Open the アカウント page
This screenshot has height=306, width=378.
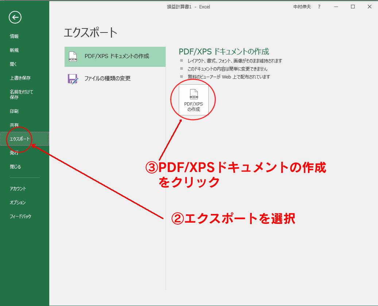pos(18,188)
